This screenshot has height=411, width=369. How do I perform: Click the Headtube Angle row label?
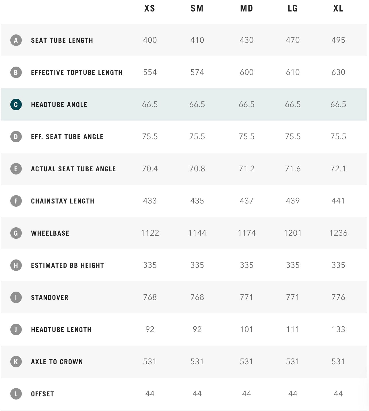tap(59, 105)
